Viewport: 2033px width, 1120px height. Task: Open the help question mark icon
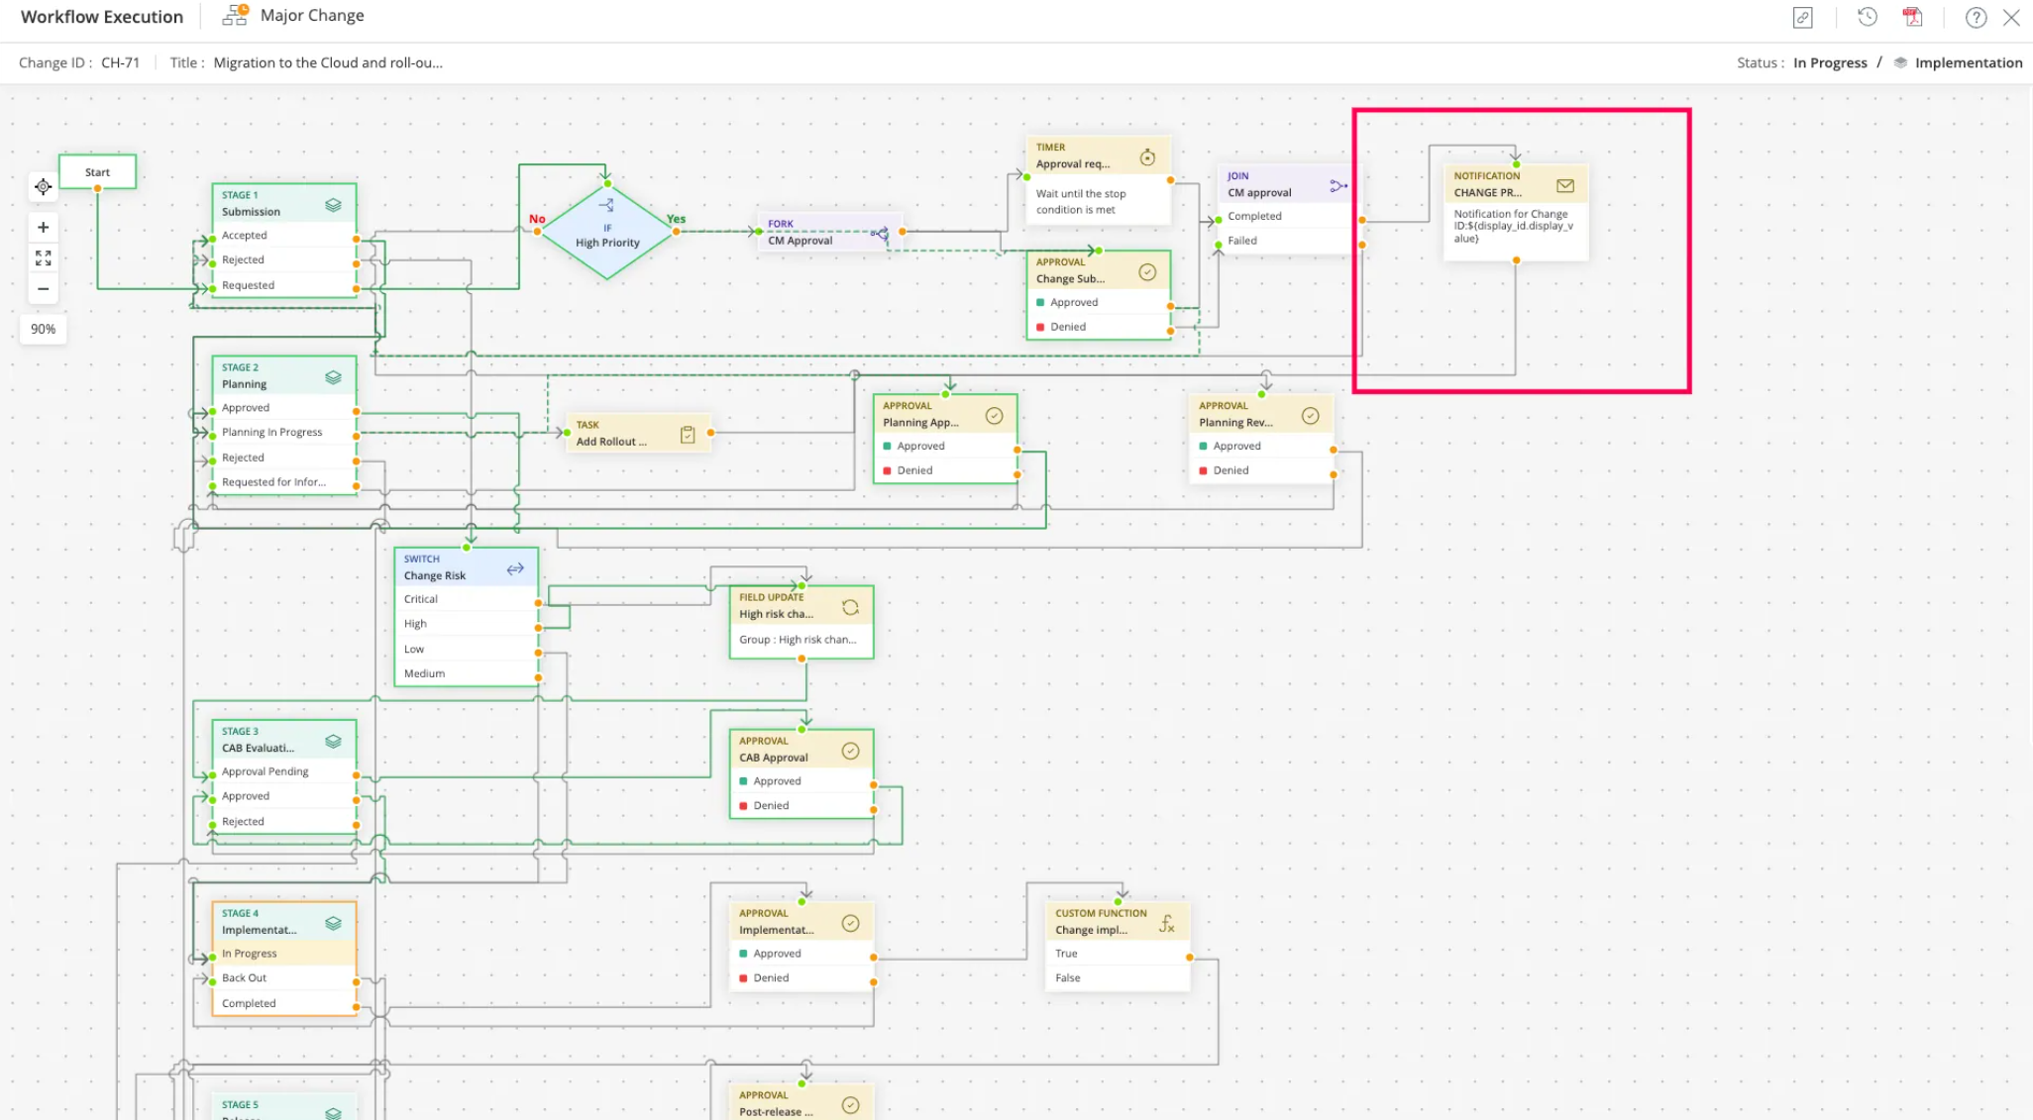1976,18
